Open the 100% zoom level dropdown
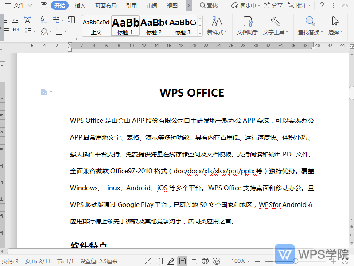Image resolution: width=354 pixels, height=266 pixels. click(x=241, y=261)
